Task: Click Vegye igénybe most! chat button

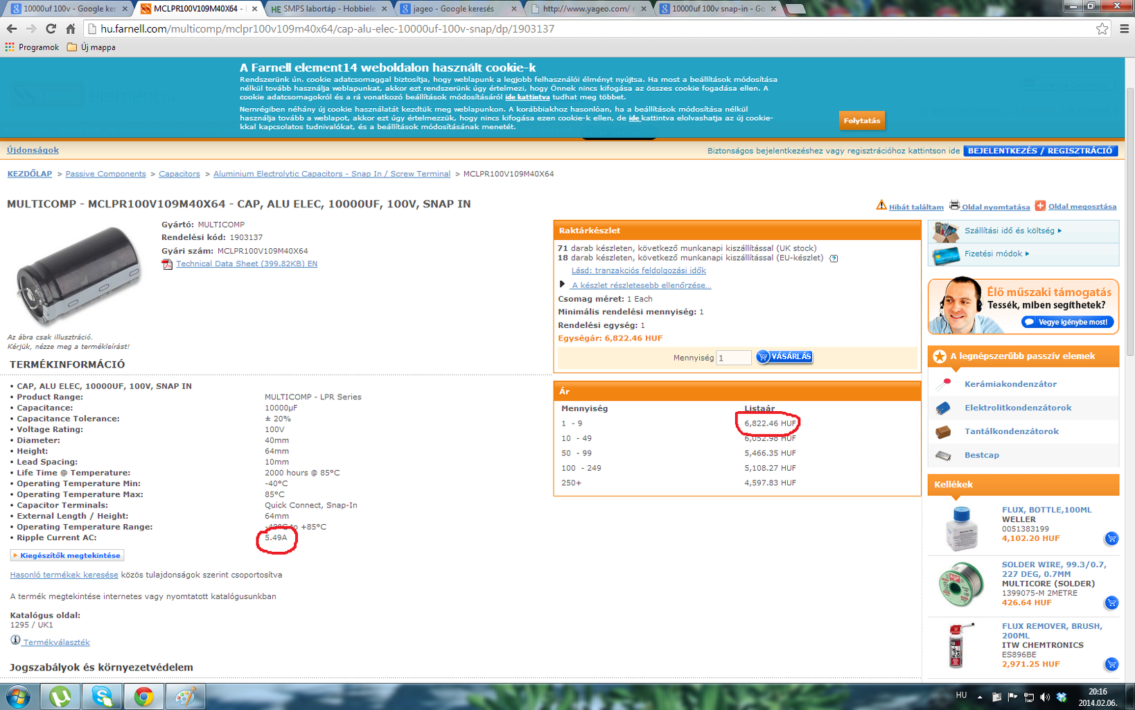Action: tap(1067, 322)
